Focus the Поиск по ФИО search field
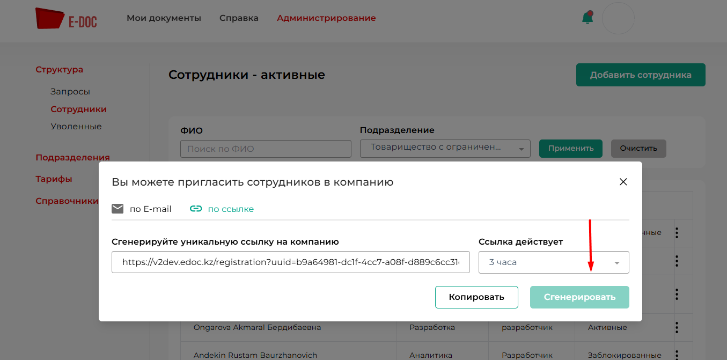Image resolution: width=727 pixels, height=360 pixels. [266, 149]
